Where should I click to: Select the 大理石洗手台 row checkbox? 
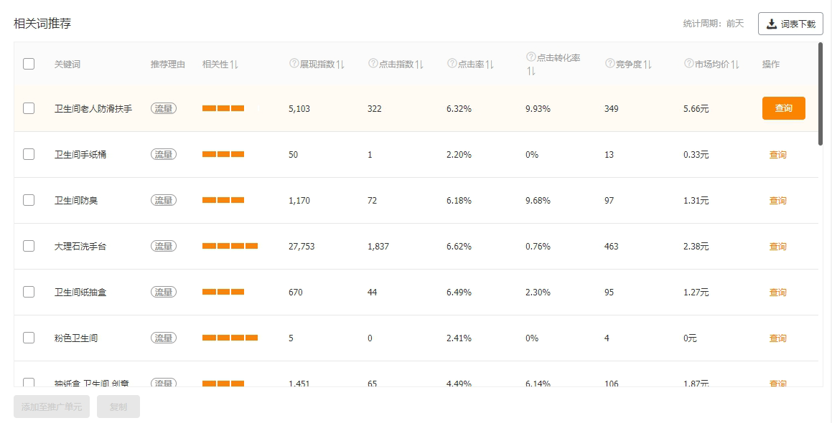point(29,246)
